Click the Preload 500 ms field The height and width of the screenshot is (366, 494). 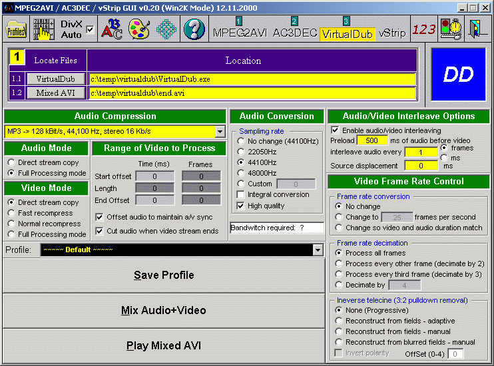pyautogui.click(x=372, y=140)
